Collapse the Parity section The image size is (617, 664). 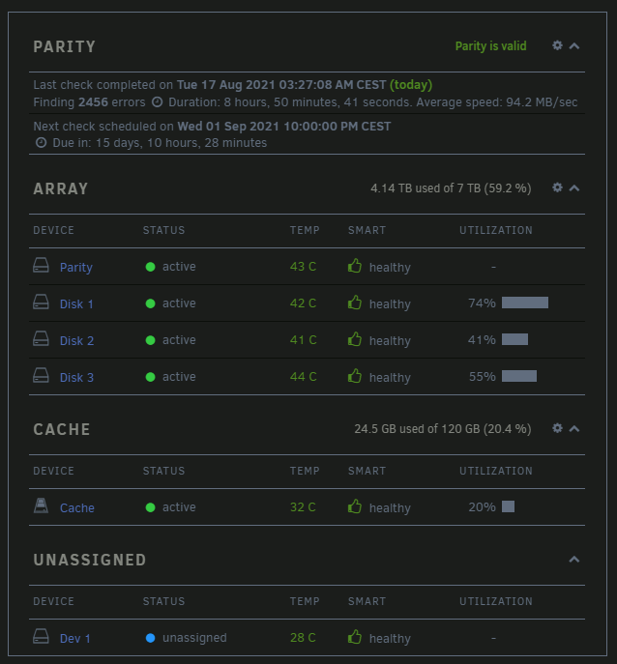[x=574, y=45]
